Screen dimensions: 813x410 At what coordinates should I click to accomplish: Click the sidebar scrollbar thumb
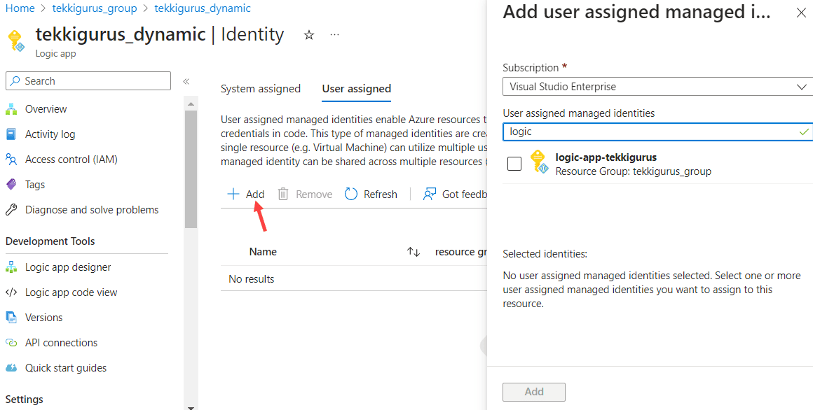(x=191, y=169)
